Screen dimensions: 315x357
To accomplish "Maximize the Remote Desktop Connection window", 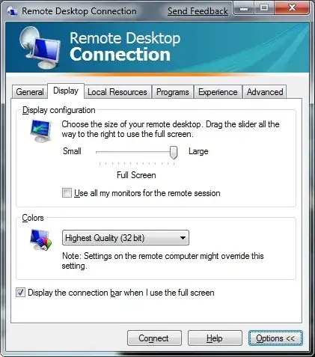I will 264,8.
